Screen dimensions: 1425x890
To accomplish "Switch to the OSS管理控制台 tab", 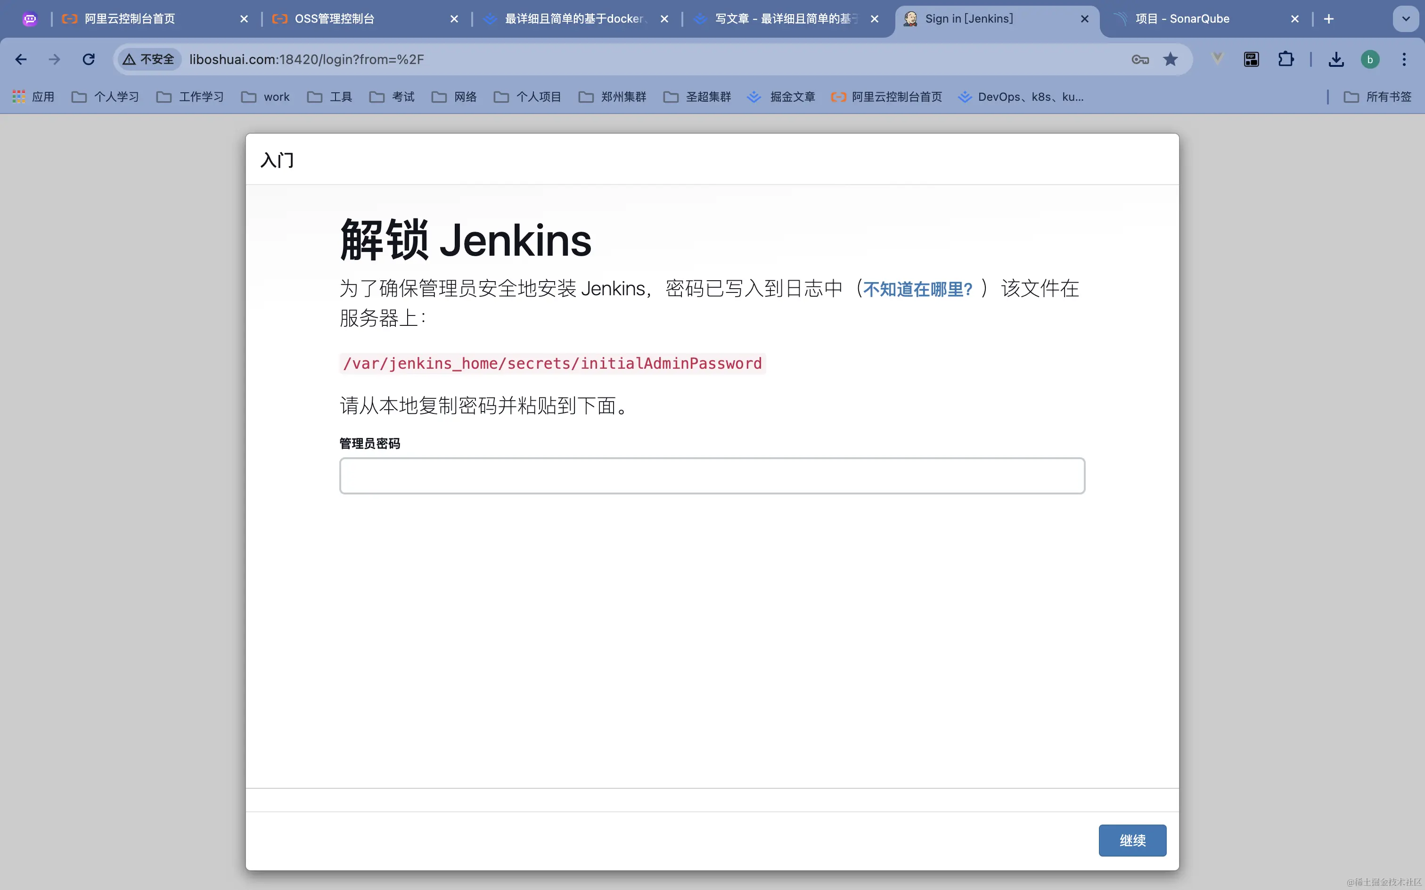I will (335, 19).
